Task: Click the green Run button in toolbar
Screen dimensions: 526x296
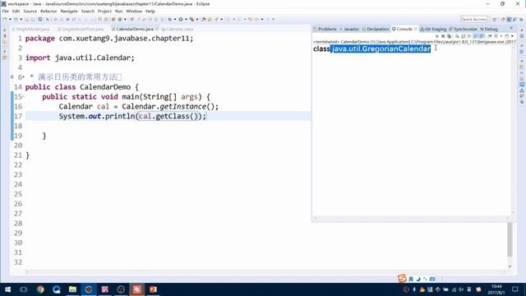Action: [x=181, y=20]
